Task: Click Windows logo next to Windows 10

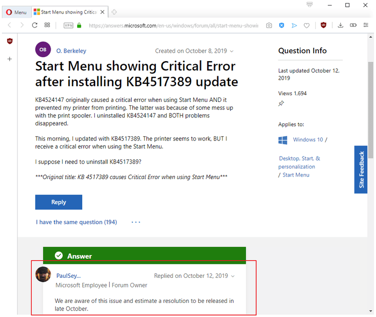Action: pyautogui.click(x=283, y=140)
